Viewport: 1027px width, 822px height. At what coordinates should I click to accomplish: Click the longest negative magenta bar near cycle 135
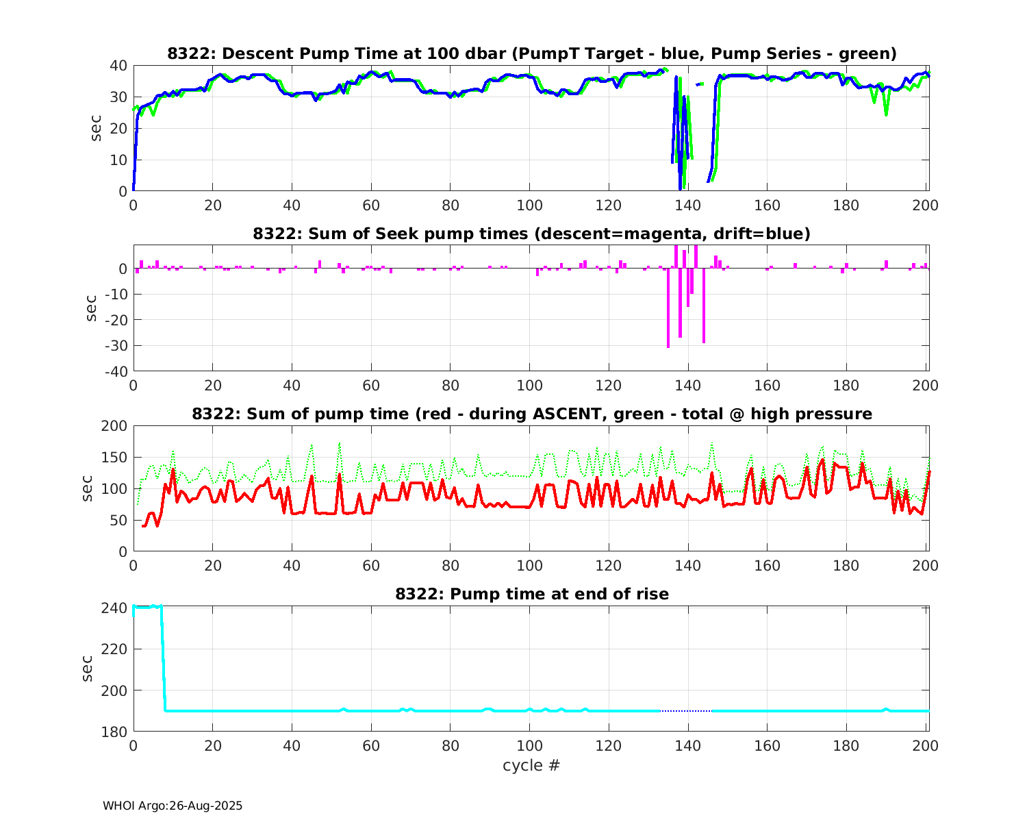668,308
